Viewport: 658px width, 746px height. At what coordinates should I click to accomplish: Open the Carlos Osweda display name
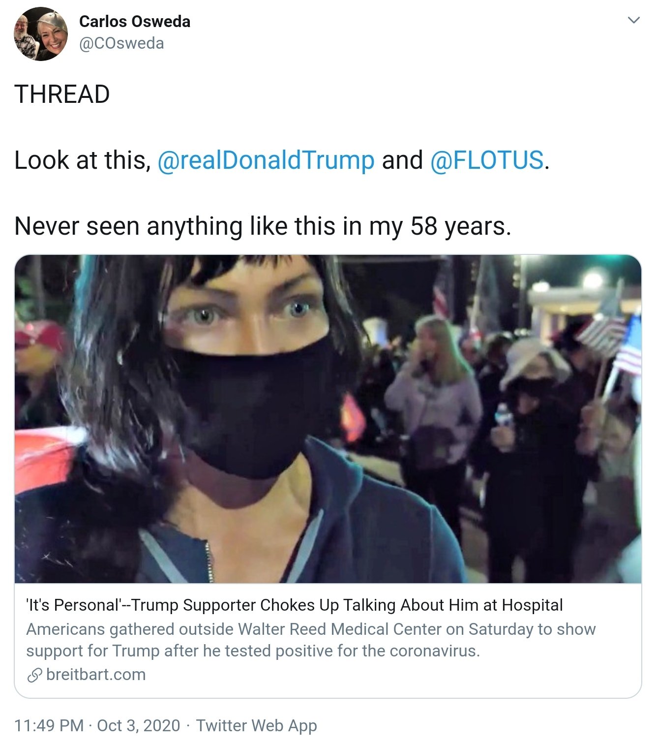134,21
